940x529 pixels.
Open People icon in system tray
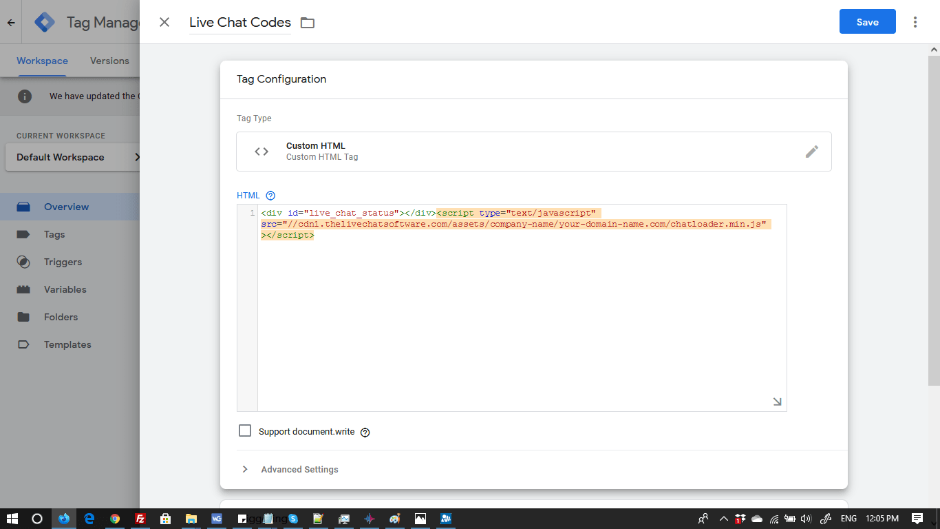[x=703, y=519]
